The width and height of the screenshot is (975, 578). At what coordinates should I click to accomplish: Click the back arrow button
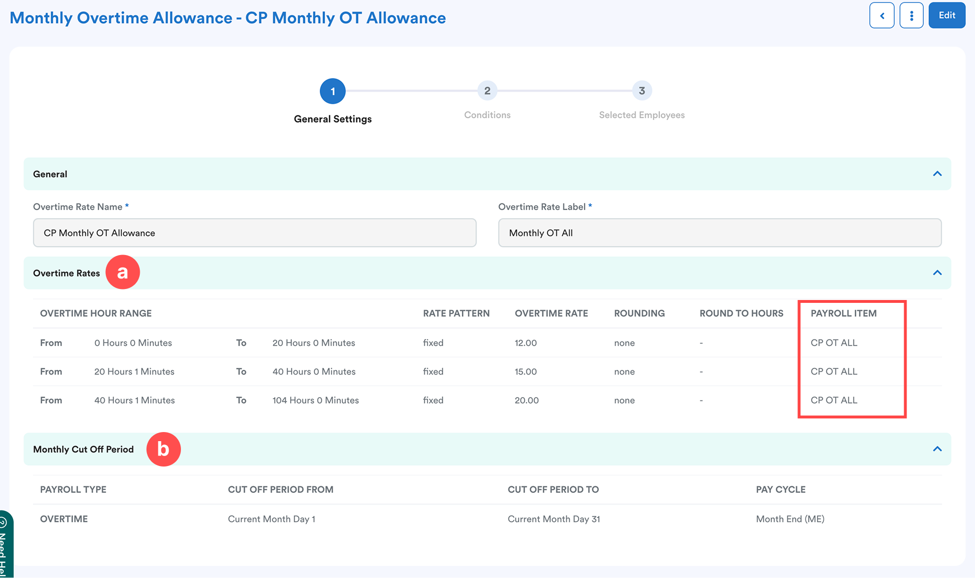(x=882, y=16)
